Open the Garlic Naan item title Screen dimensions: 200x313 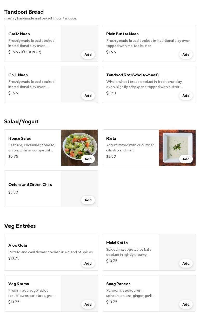tap(19, 34)
